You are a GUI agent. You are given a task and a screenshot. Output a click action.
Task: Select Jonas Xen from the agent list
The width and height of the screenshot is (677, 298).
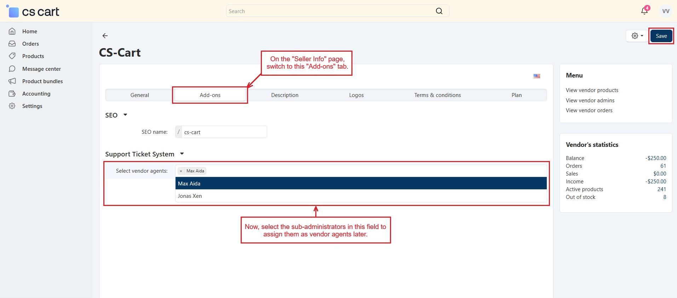pyautogui.click(x=190, y=196)
